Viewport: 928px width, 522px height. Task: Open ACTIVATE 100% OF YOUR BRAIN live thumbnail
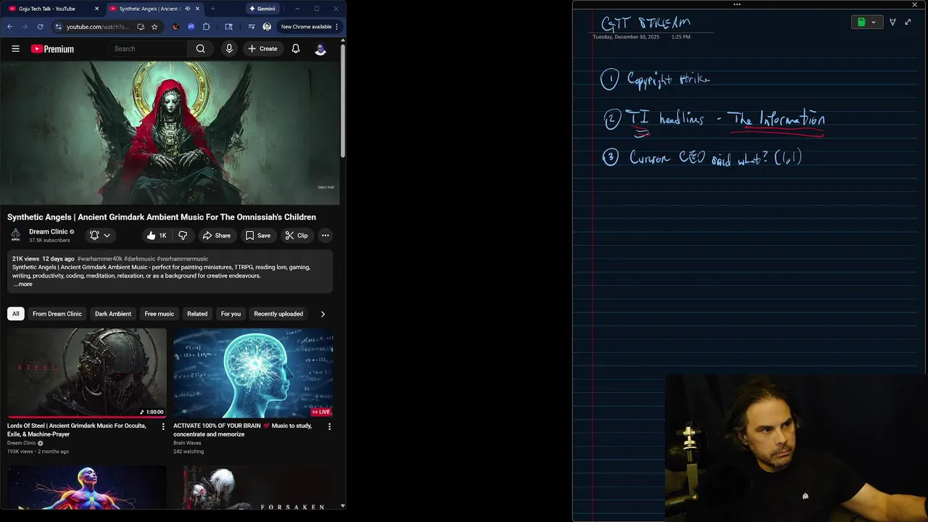click(253, 373)
